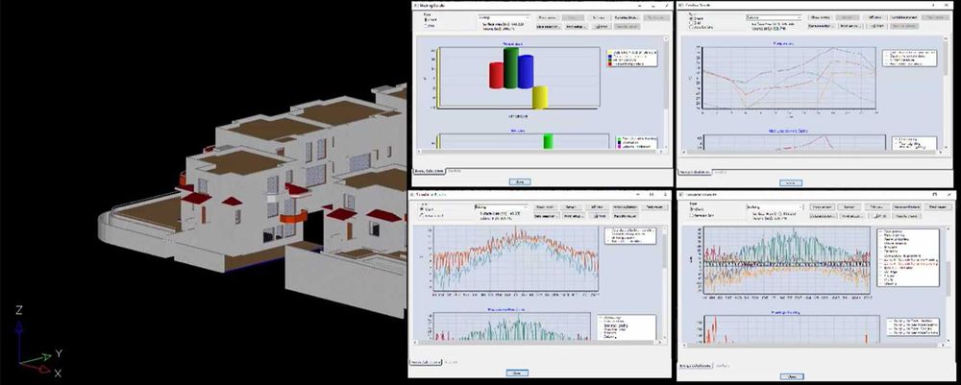Open the Building dropdown in the top-right window

(x=774, y=17)
